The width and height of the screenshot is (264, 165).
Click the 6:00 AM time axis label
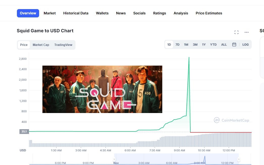coord(130,150)
